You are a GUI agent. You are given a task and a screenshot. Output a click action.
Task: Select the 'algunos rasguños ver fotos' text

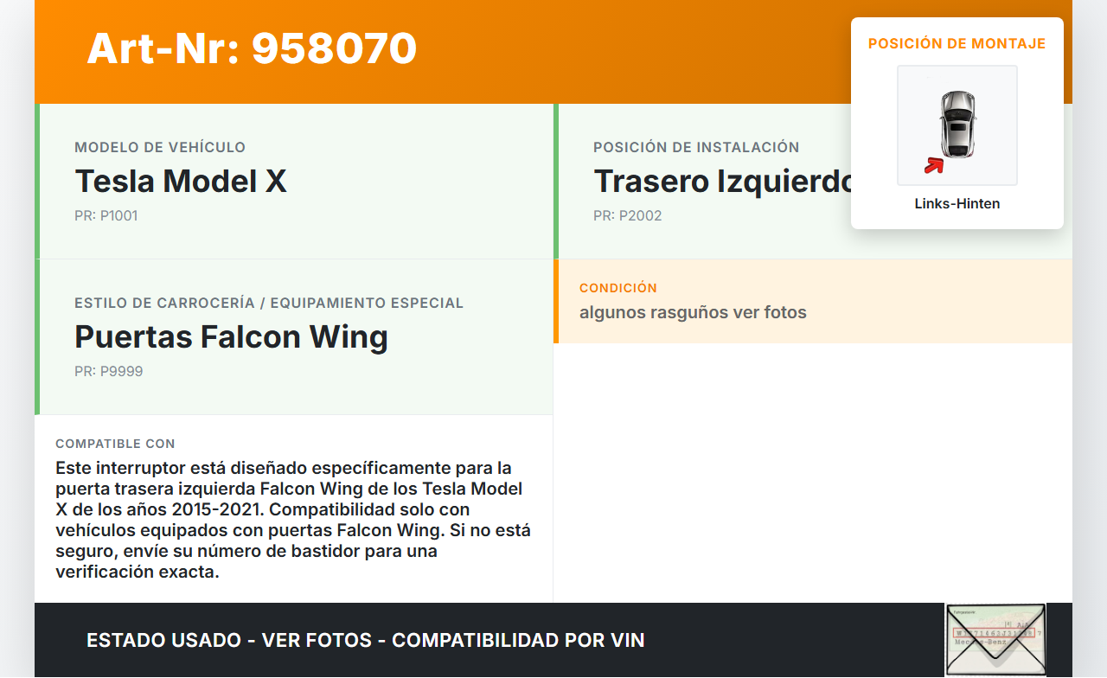693,312
